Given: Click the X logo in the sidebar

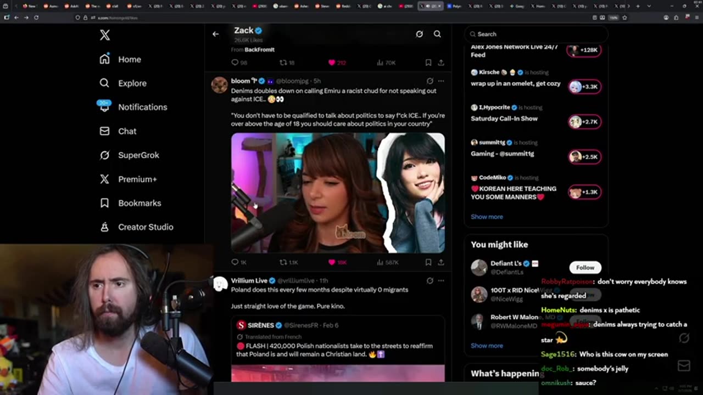Looking at the screenshot, I should pos(105,35).
